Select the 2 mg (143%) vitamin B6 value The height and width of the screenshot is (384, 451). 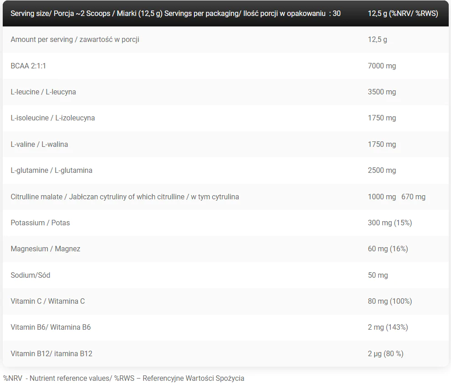(388, 327)
